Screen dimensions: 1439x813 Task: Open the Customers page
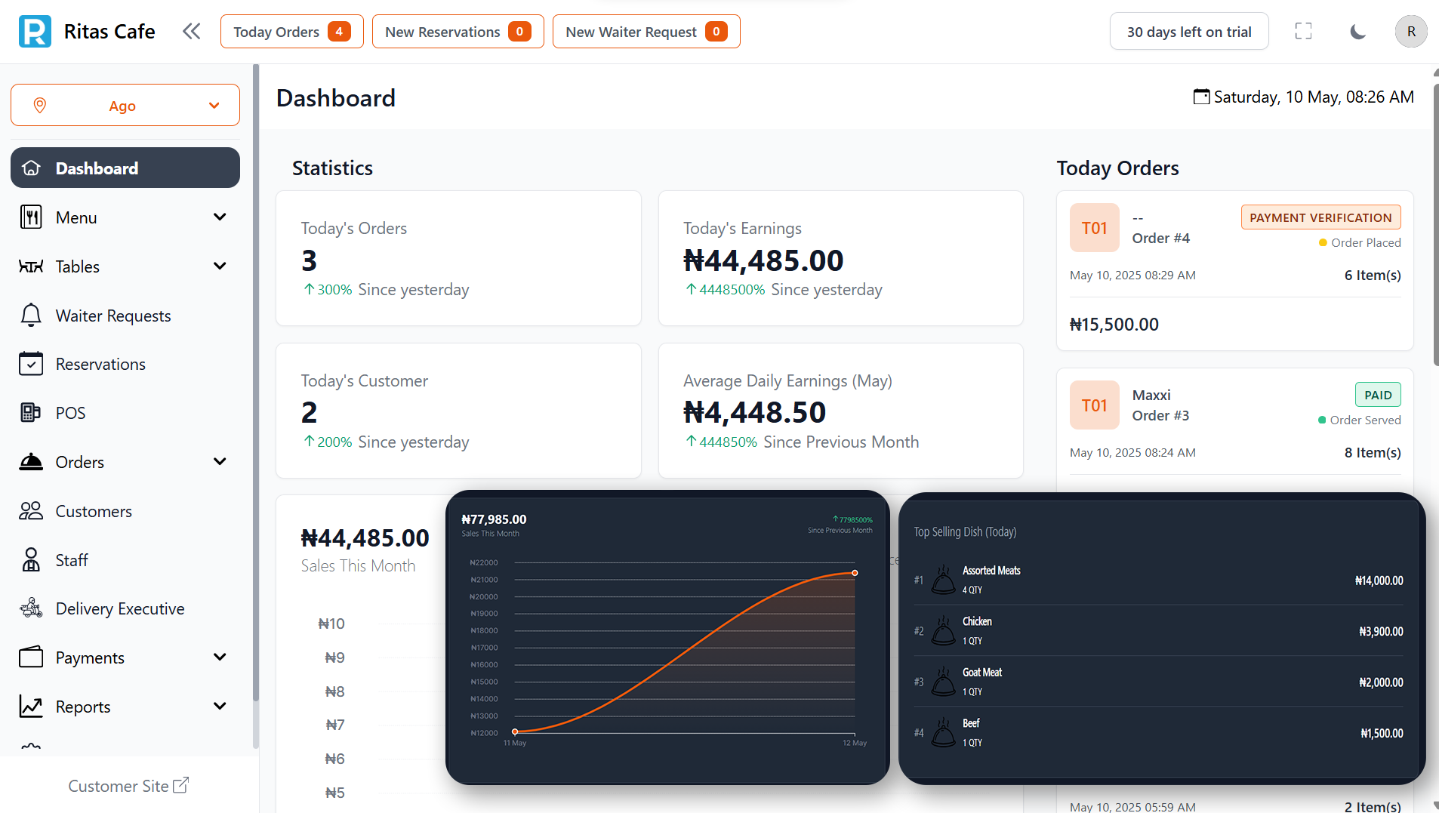94,511
